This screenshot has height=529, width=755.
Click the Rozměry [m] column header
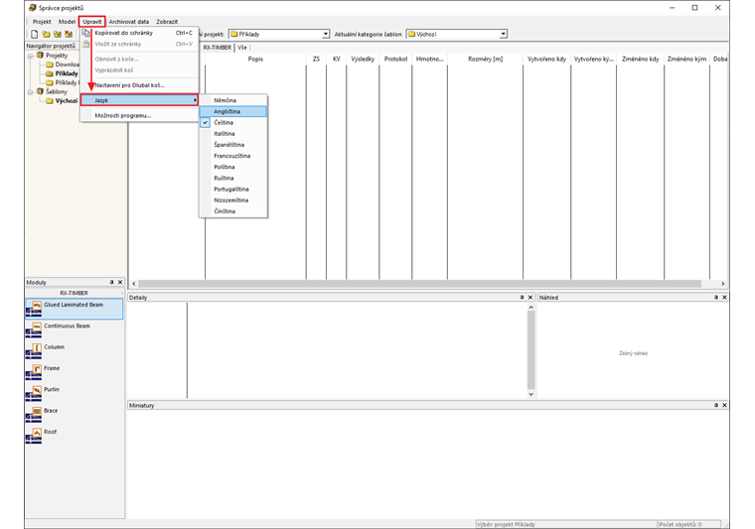pos(486,60)
